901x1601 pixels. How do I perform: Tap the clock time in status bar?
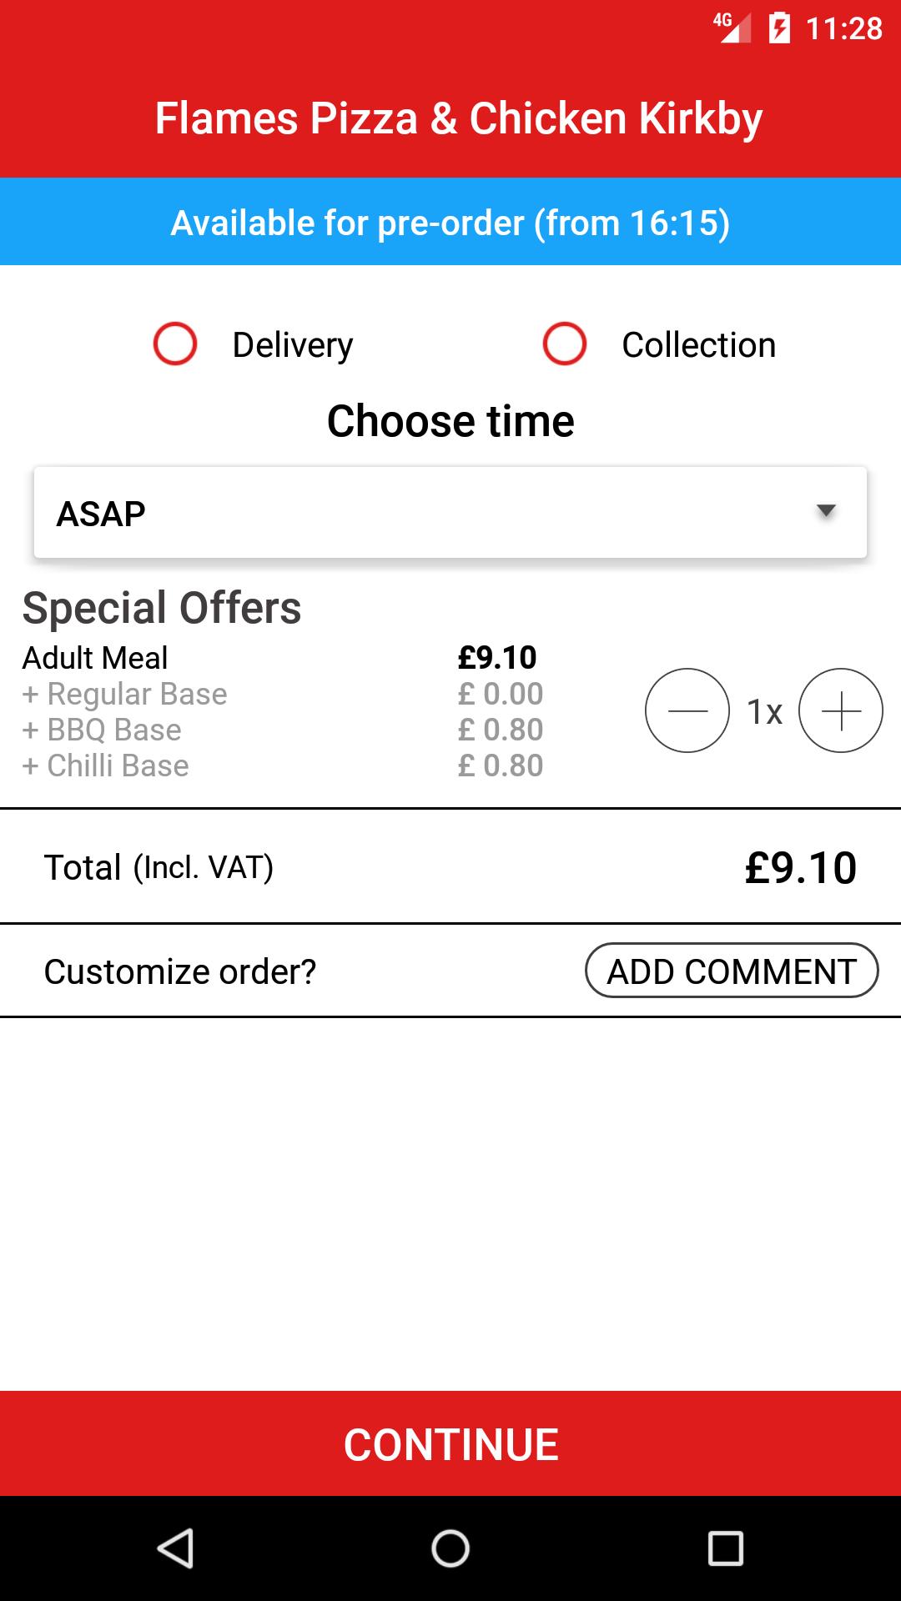point(843,28)
